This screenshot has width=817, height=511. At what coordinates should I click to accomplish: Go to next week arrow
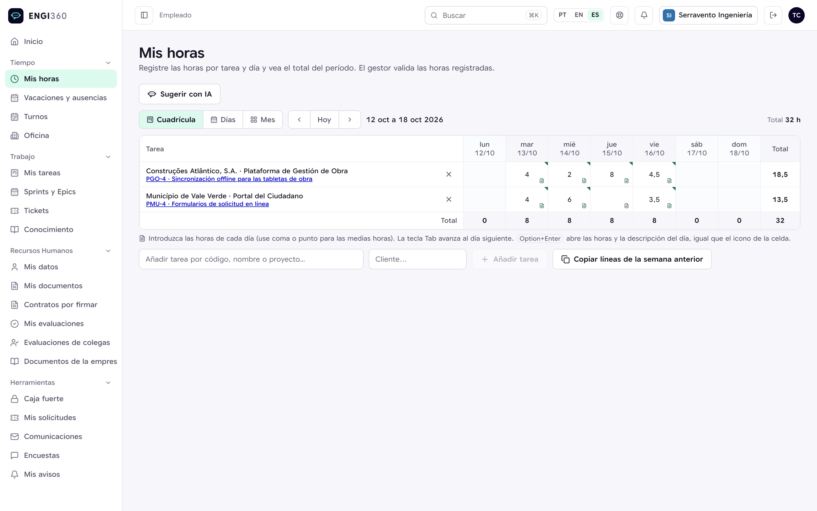[x=350, y=120]
